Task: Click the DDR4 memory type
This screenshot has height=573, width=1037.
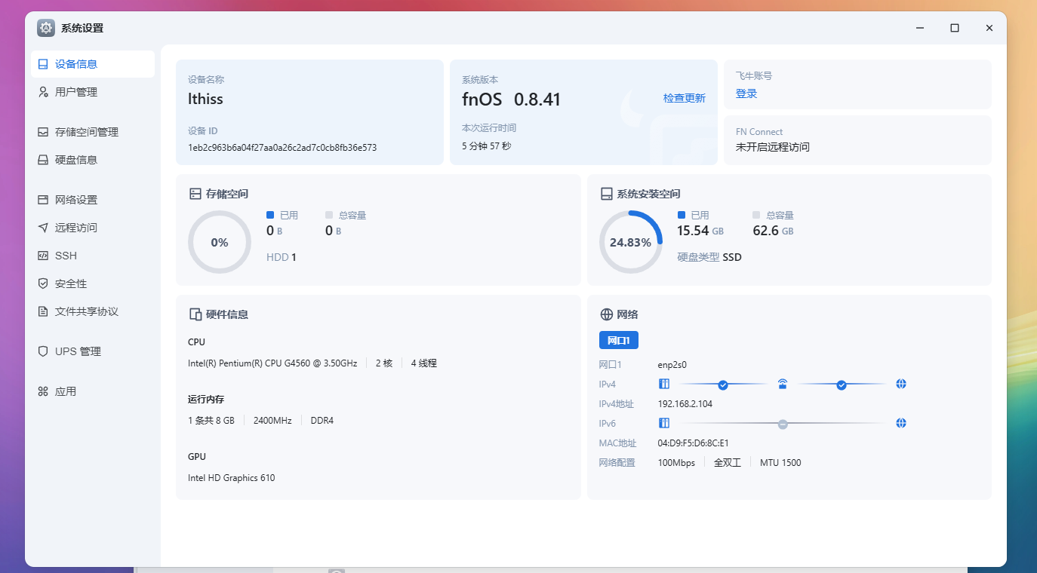Action: [322, 421]
